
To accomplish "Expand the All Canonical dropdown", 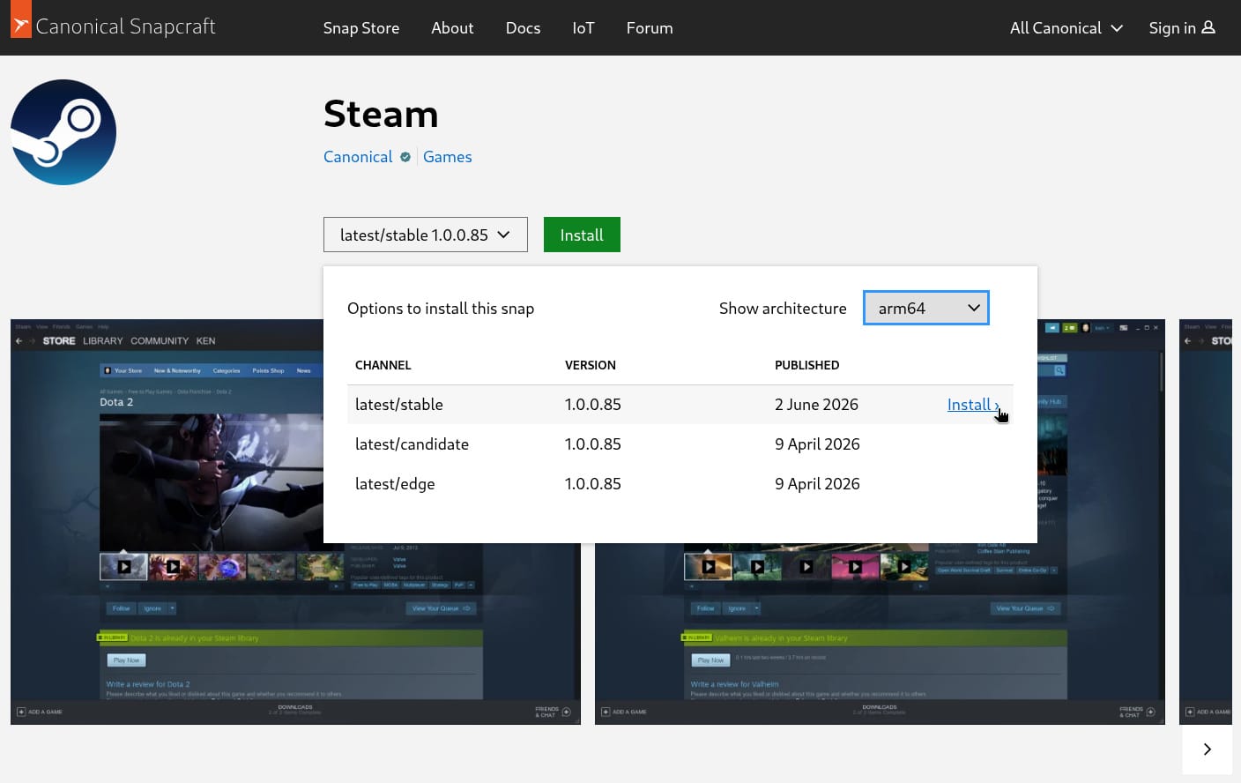I will [1066, 28].
